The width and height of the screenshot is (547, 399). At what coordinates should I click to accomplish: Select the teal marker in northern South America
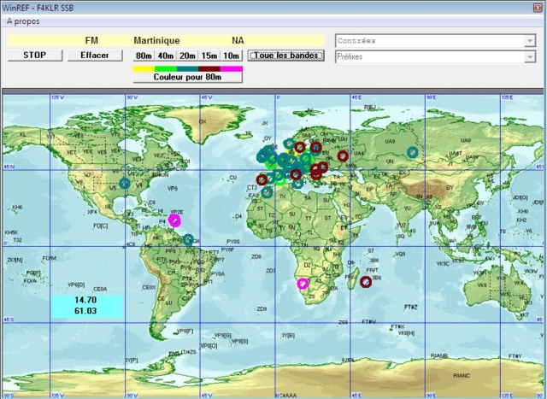(x=188, y=240)
